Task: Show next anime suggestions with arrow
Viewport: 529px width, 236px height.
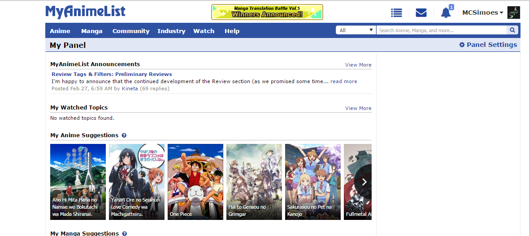Action: click(364, 182)
